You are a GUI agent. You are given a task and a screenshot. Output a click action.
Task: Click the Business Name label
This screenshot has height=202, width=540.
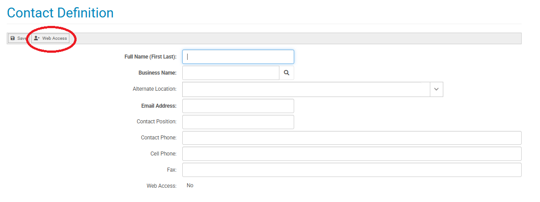[158, 73]
